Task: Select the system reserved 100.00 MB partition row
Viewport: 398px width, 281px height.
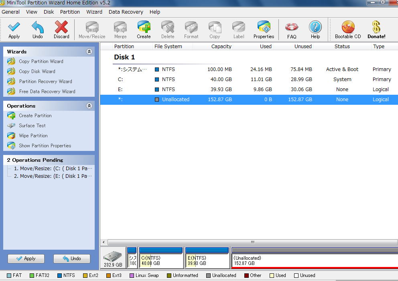Action: point(249,69)
